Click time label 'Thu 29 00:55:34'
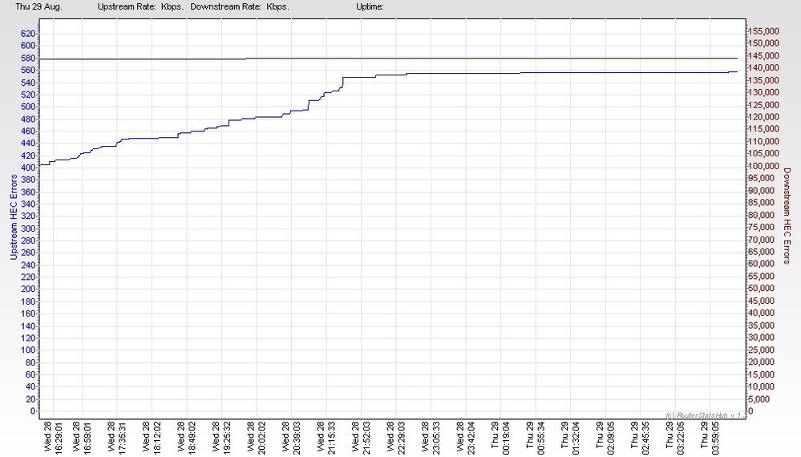This screenshot has width=801, height=457. 536,437
